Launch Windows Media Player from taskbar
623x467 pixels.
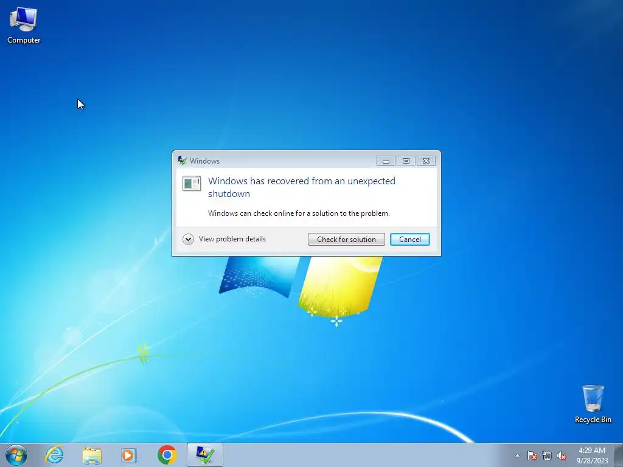tap(129, 455)
